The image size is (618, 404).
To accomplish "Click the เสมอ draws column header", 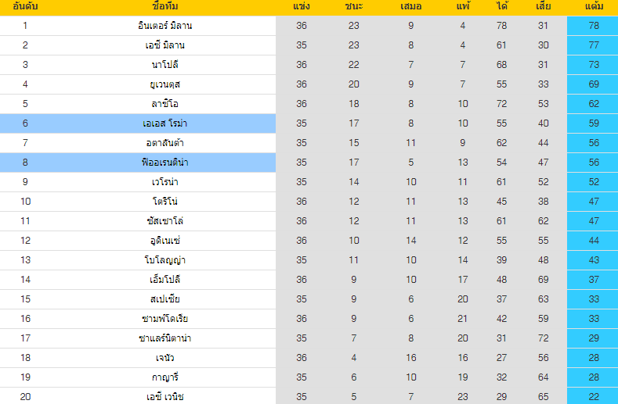I will point(410,7).
